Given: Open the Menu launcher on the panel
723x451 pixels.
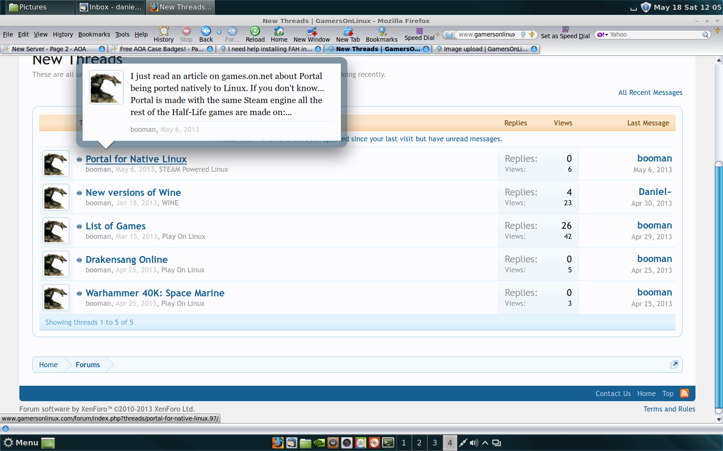Looking at the screenshot, I should 21,442.
